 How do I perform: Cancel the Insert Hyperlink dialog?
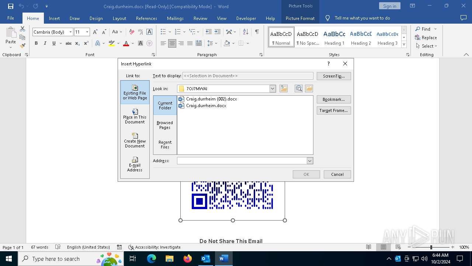point(337,174)
